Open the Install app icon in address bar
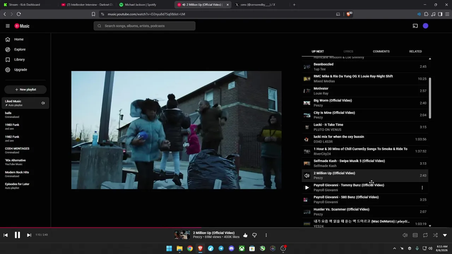452x254 pixels. [338, 14]
